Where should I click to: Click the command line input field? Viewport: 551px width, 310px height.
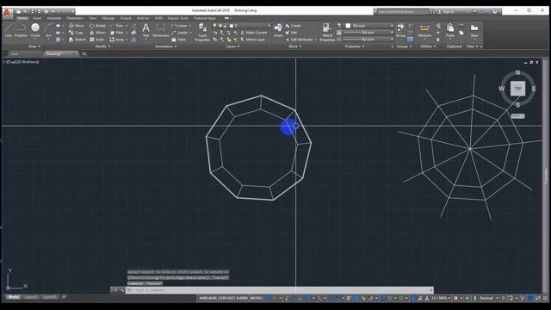pyautogui.click(x=279, y=290)
